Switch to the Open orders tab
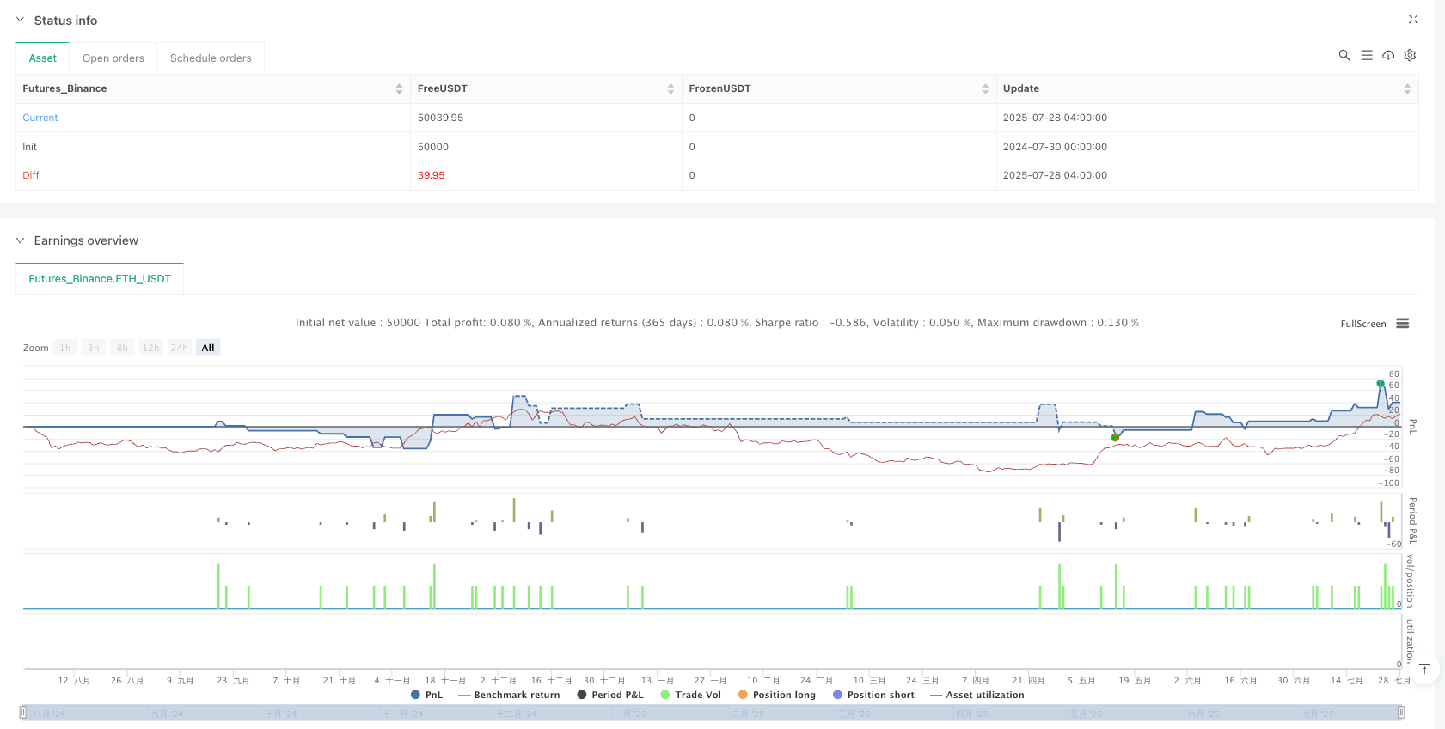 [113, 58]
